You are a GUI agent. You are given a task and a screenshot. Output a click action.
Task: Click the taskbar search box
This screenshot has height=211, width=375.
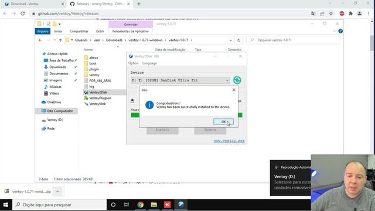(x=59, y=205)
